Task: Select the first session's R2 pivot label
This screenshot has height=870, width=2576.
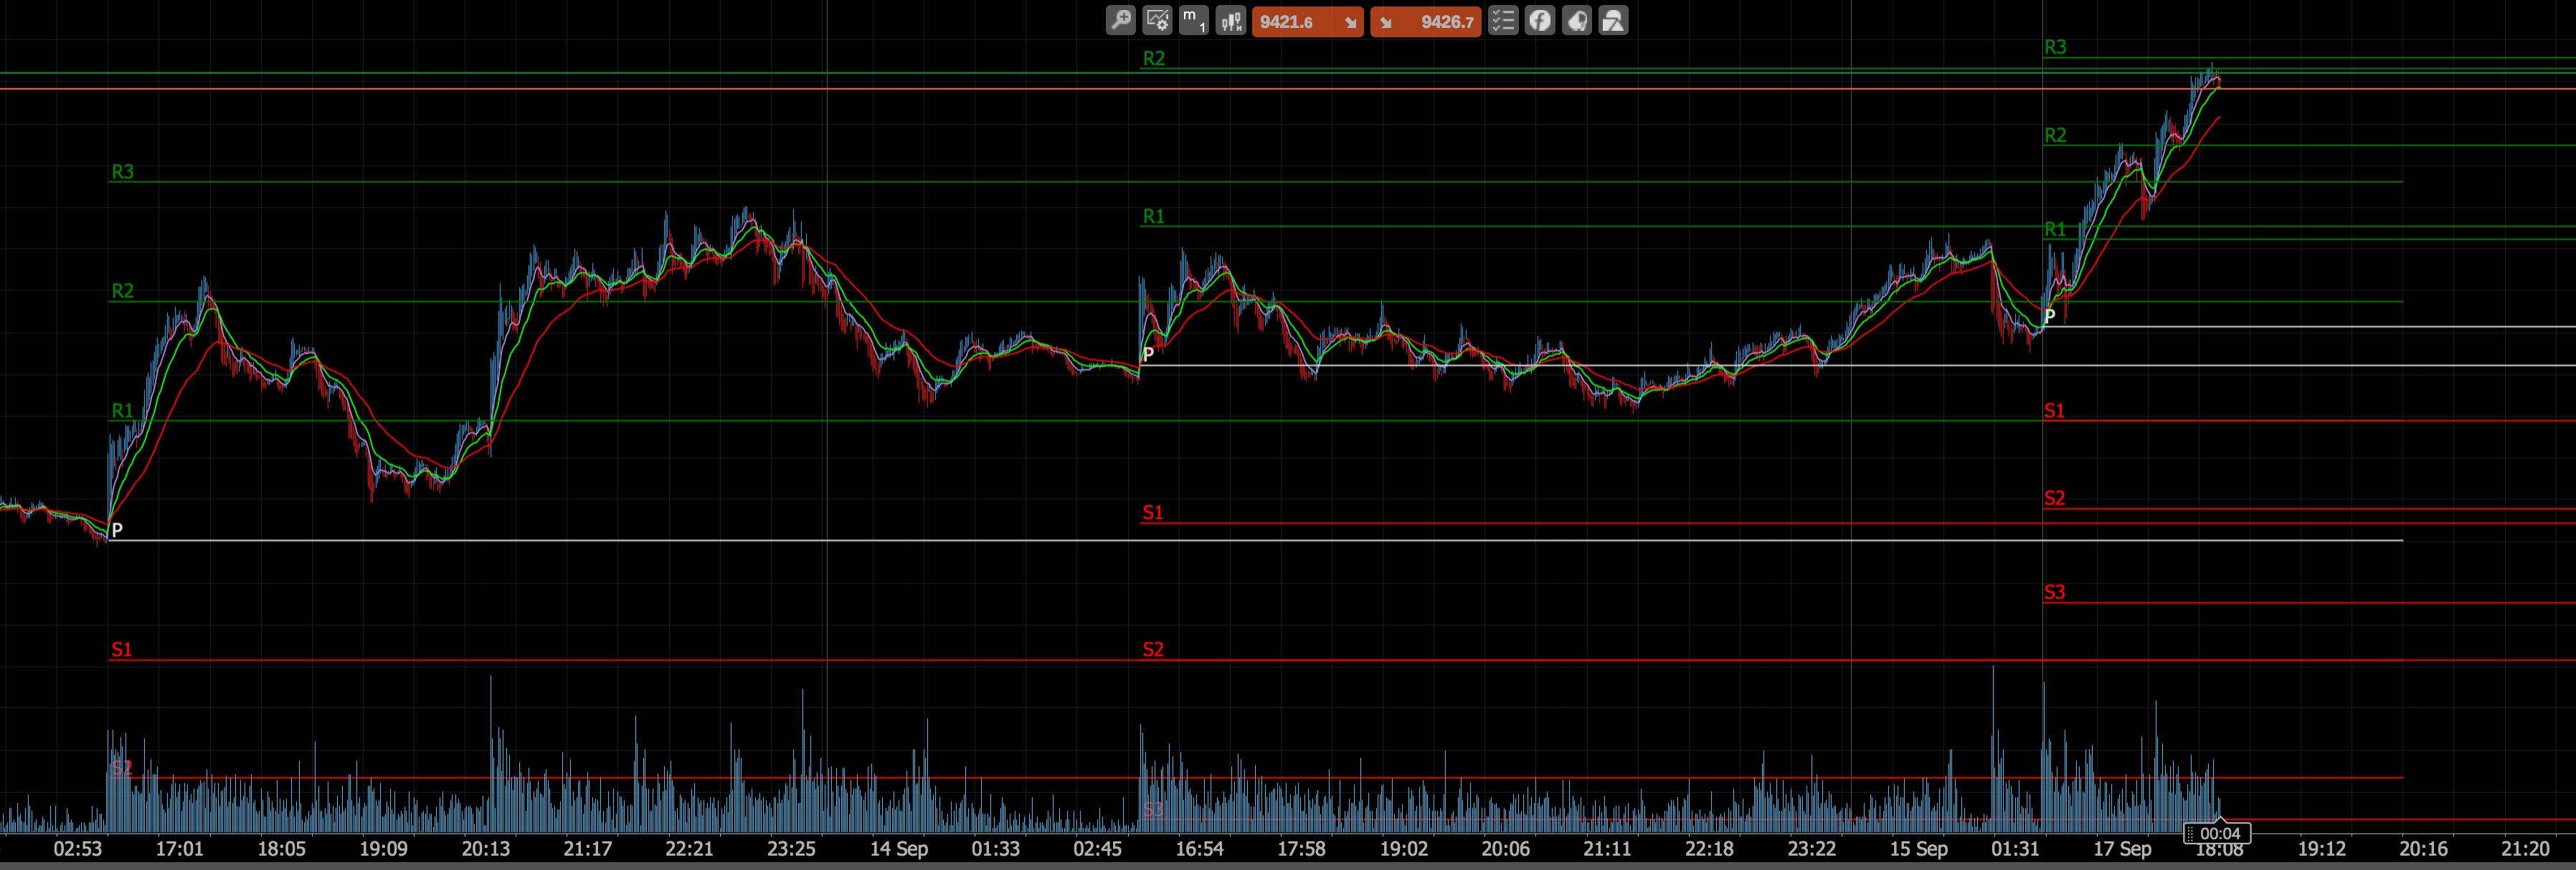Action: [x=122, y=291]
